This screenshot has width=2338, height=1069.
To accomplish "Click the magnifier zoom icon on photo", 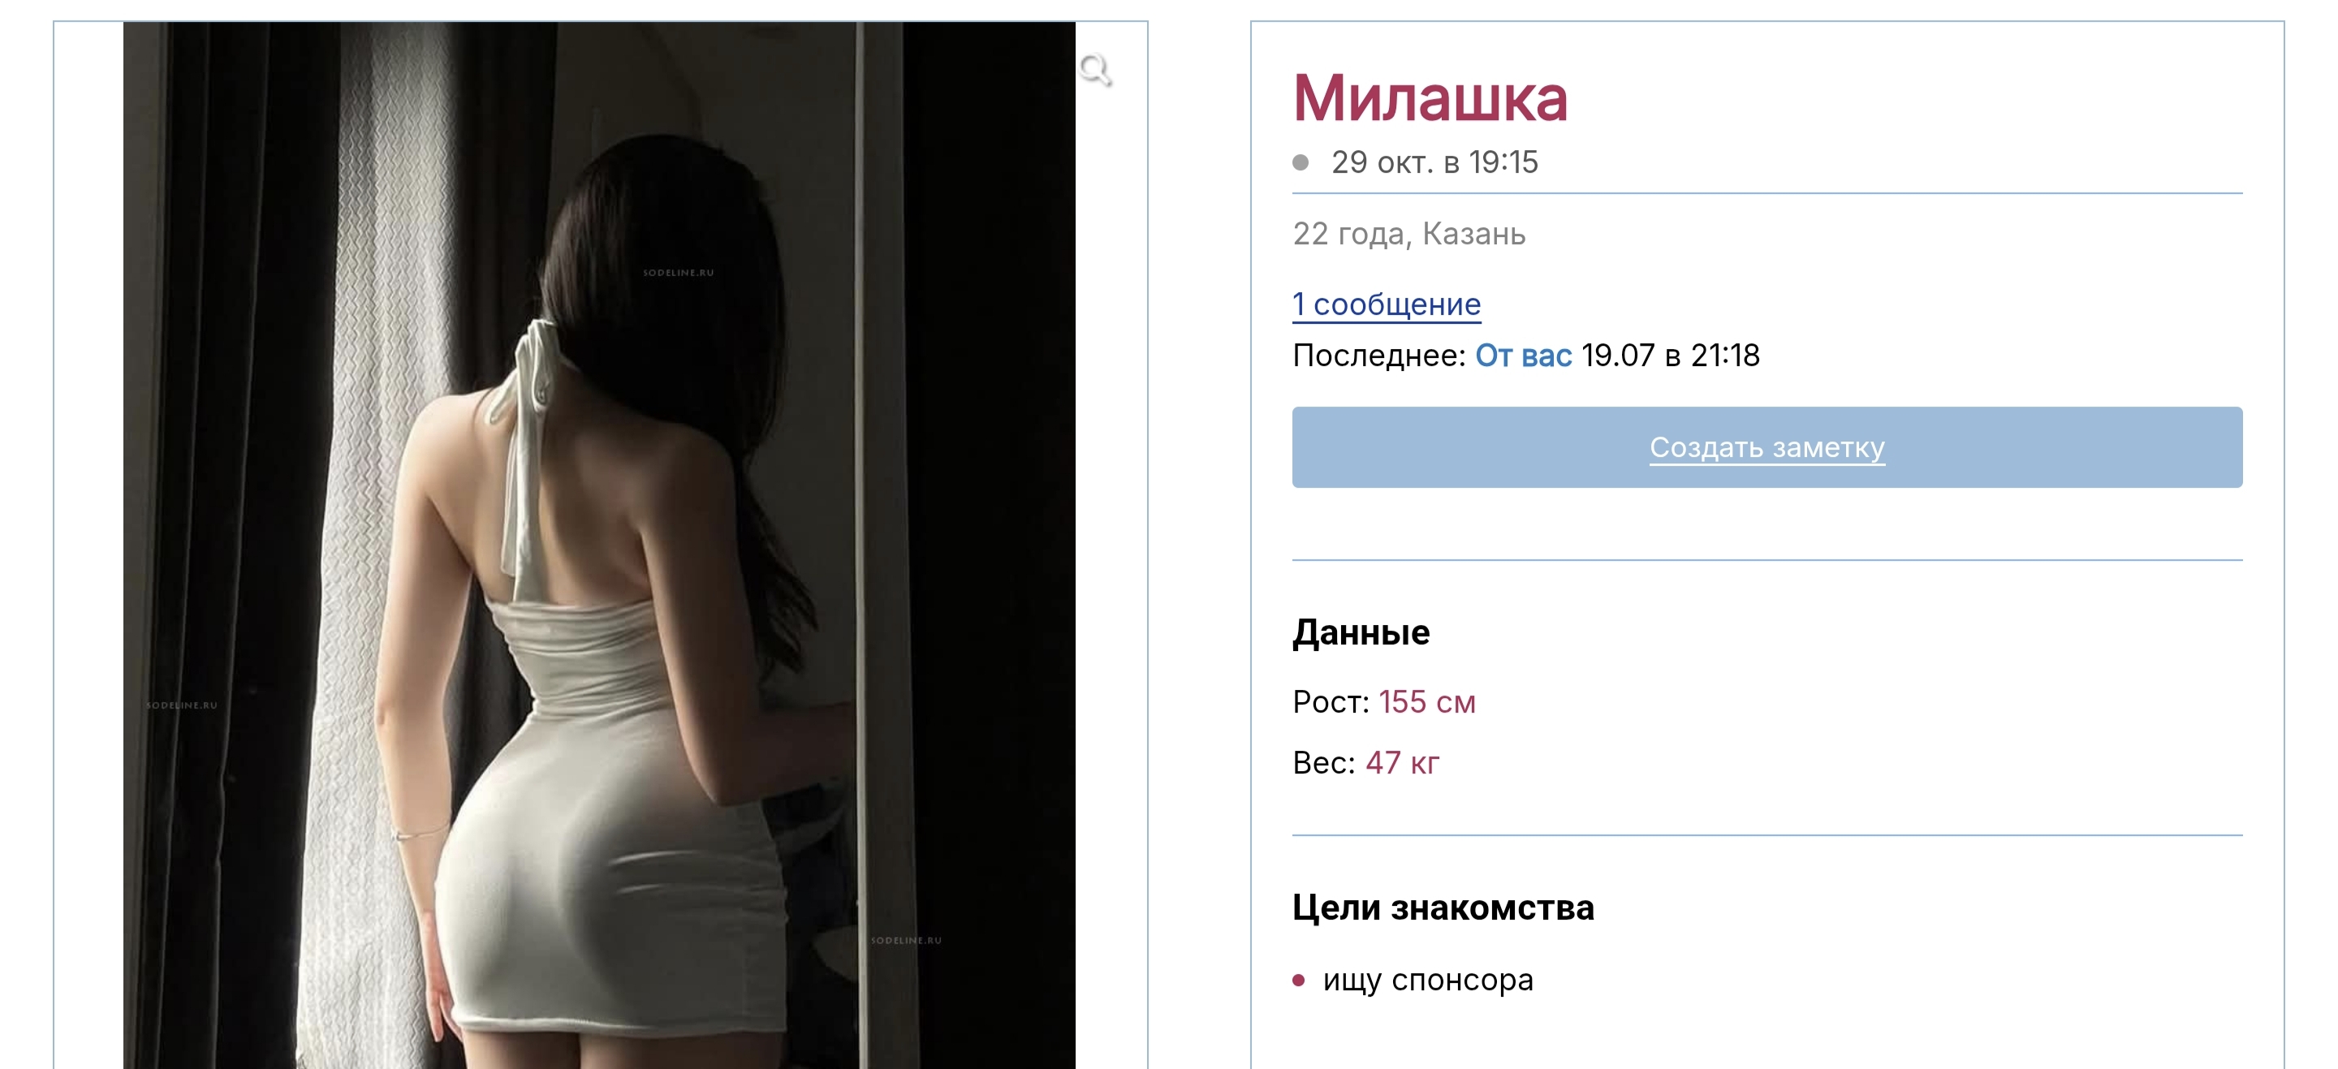I will (x=1095, y=70).
